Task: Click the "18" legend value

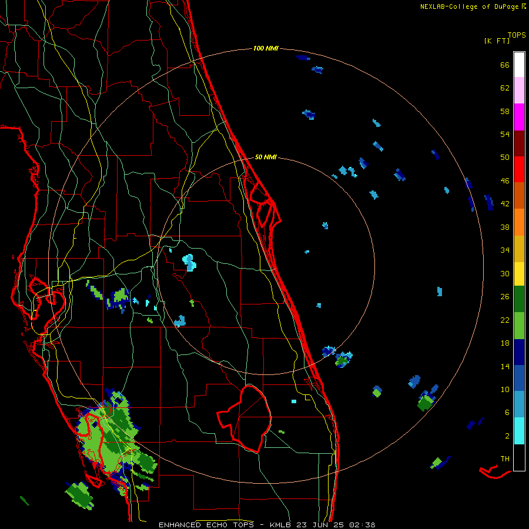Action: coord(505,343)
